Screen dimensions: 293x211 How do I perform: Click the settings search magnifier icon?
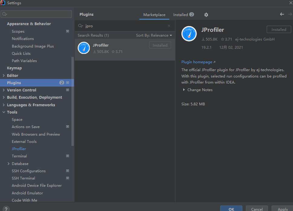coord(5,14)
